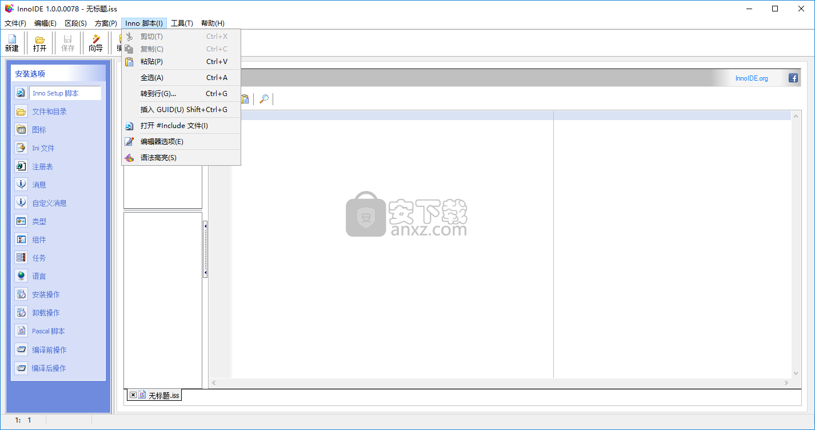Screen dimensions: 815x430
Task: Click the horizontal scrollbar left arrow
Action: (x=214, y=383)
